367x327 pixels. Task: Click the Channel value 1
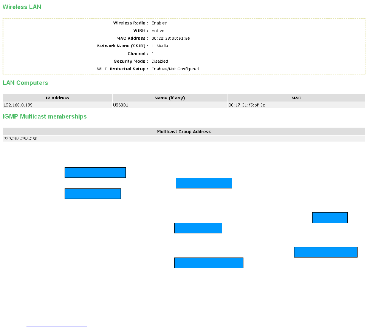point(153,54)
